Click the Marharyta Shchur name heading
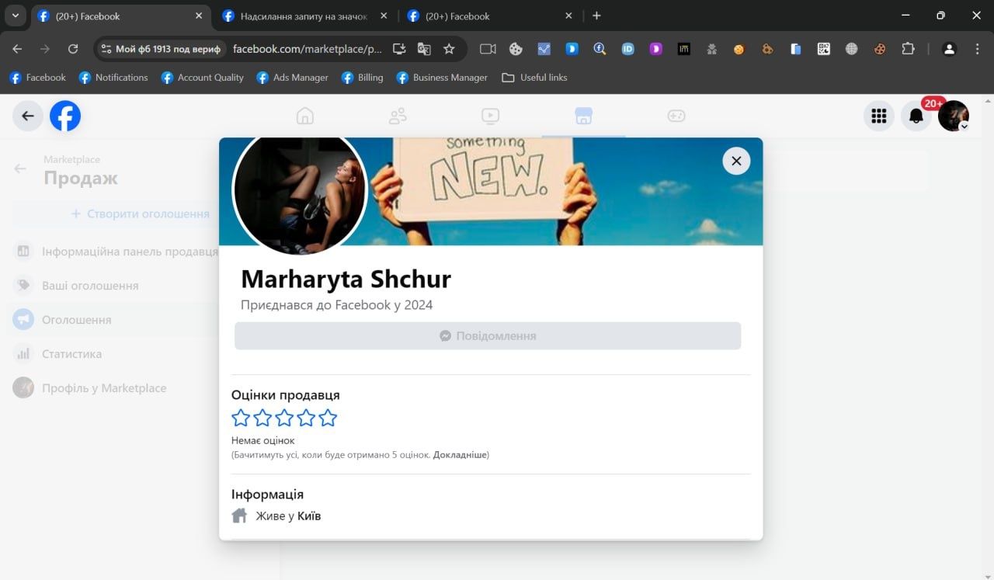The height and width of the screenshot is (580, 994). tap(346, 279)
